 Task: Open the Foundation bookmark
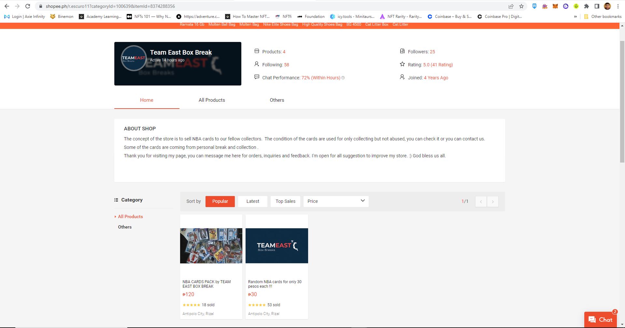[x=311, y=17]
